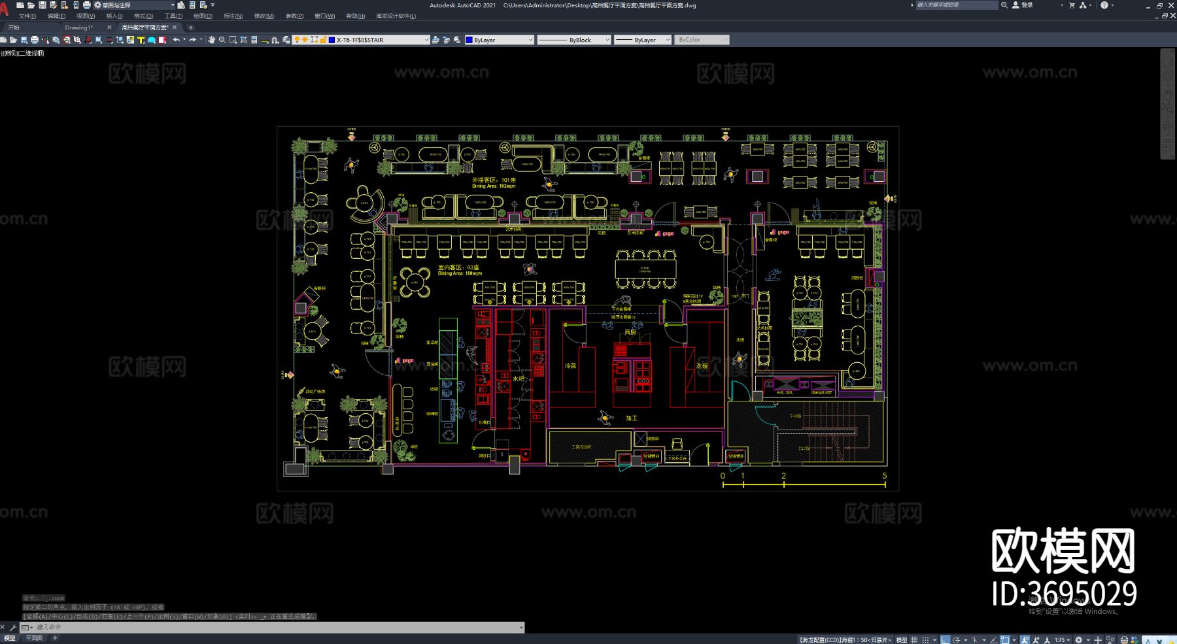Toggle polar tracking in status bar
The image size is (1177, 644).
[x=956, y=639]
